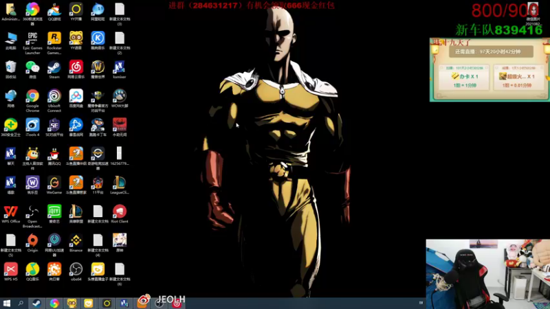Launch Epic Games Launcher shortcut
The image size is (550, 309).
tap(32, 43)
